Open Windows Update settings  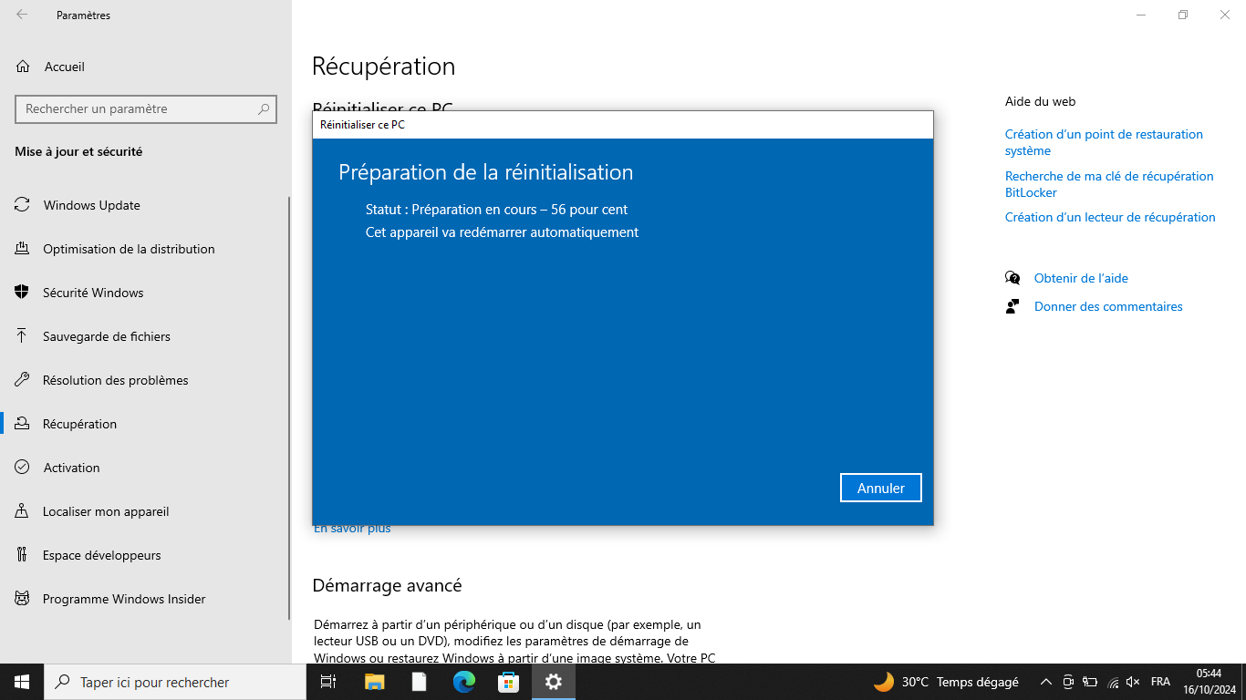click(91, 205)
